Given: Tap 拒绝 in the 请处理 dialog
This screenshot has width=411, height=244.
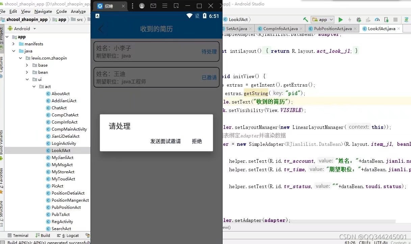Looking at the screenshot, I should pyautogui.click(x=197, y=141).
